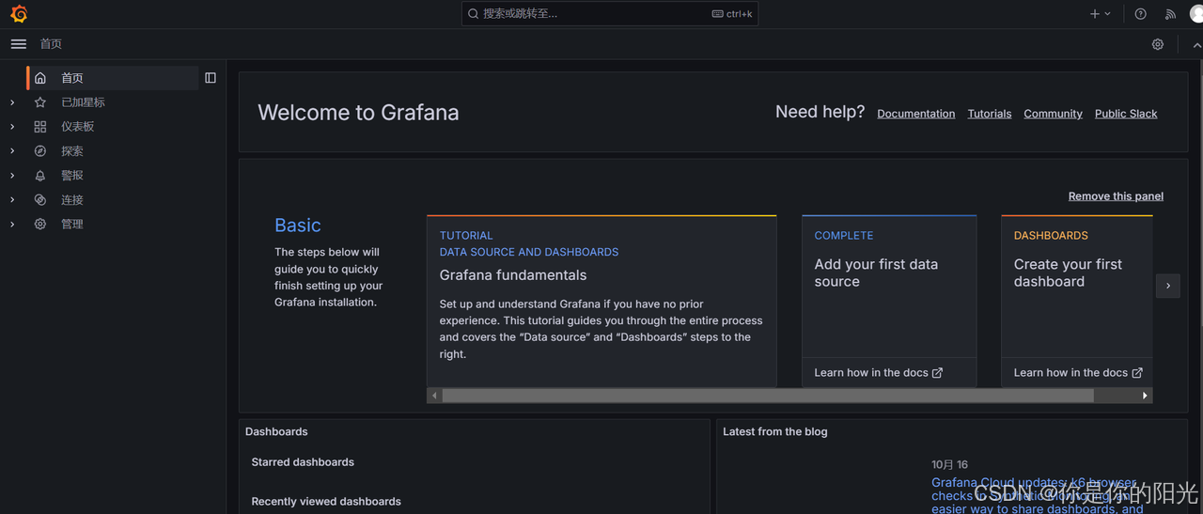This screenshot has height=514, width=1203.
Task: Click the bell icon for 警报
Action: pyautogui.click(x=40, y=176)
